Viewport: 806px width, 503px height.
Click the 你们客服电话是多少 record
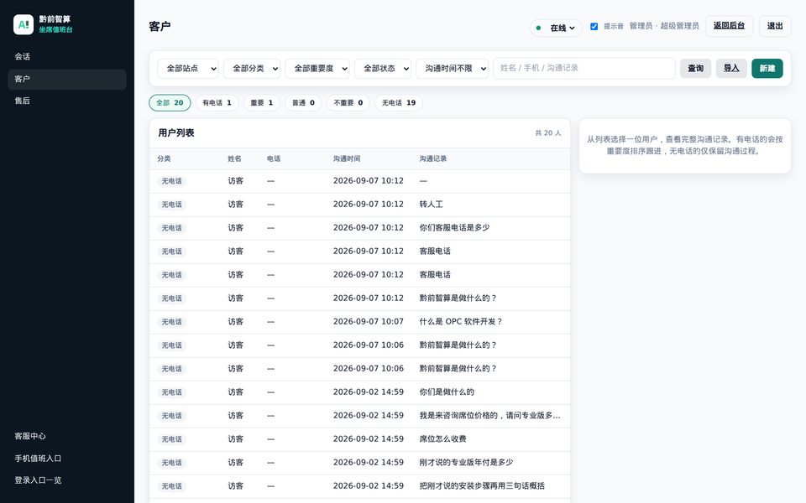click(x=454, y=228)
